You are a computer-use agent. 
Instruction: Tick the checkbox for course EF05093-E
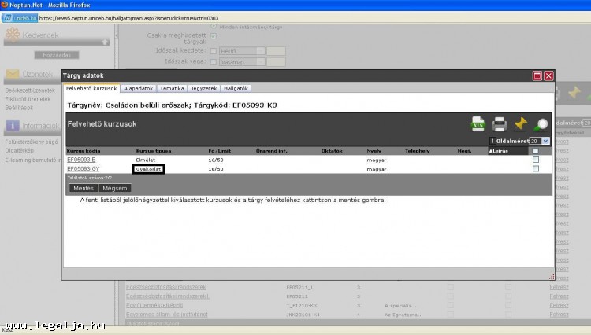coord(536,160)
